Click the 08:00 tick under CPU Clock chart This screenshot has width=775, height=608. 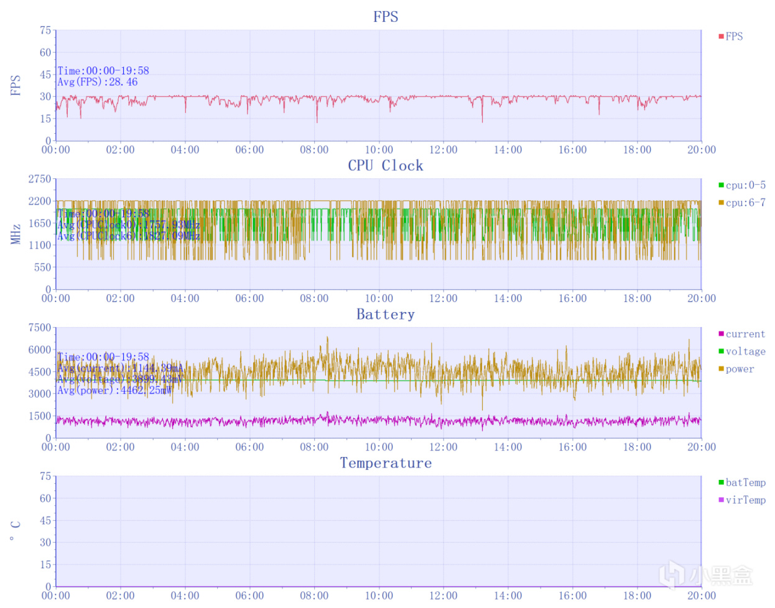[x=314, y=298]
